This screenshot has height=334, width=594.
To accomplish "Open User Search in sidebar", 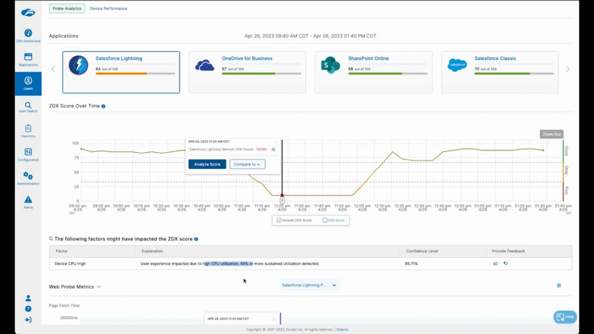I will click(x=28, y=107).
